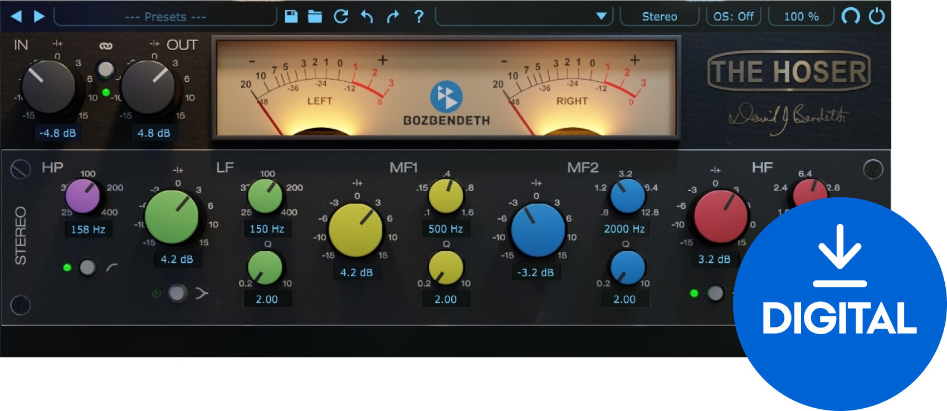
Task: Toggle the LF shelf mode button
Action: click(x=177, y=293)
